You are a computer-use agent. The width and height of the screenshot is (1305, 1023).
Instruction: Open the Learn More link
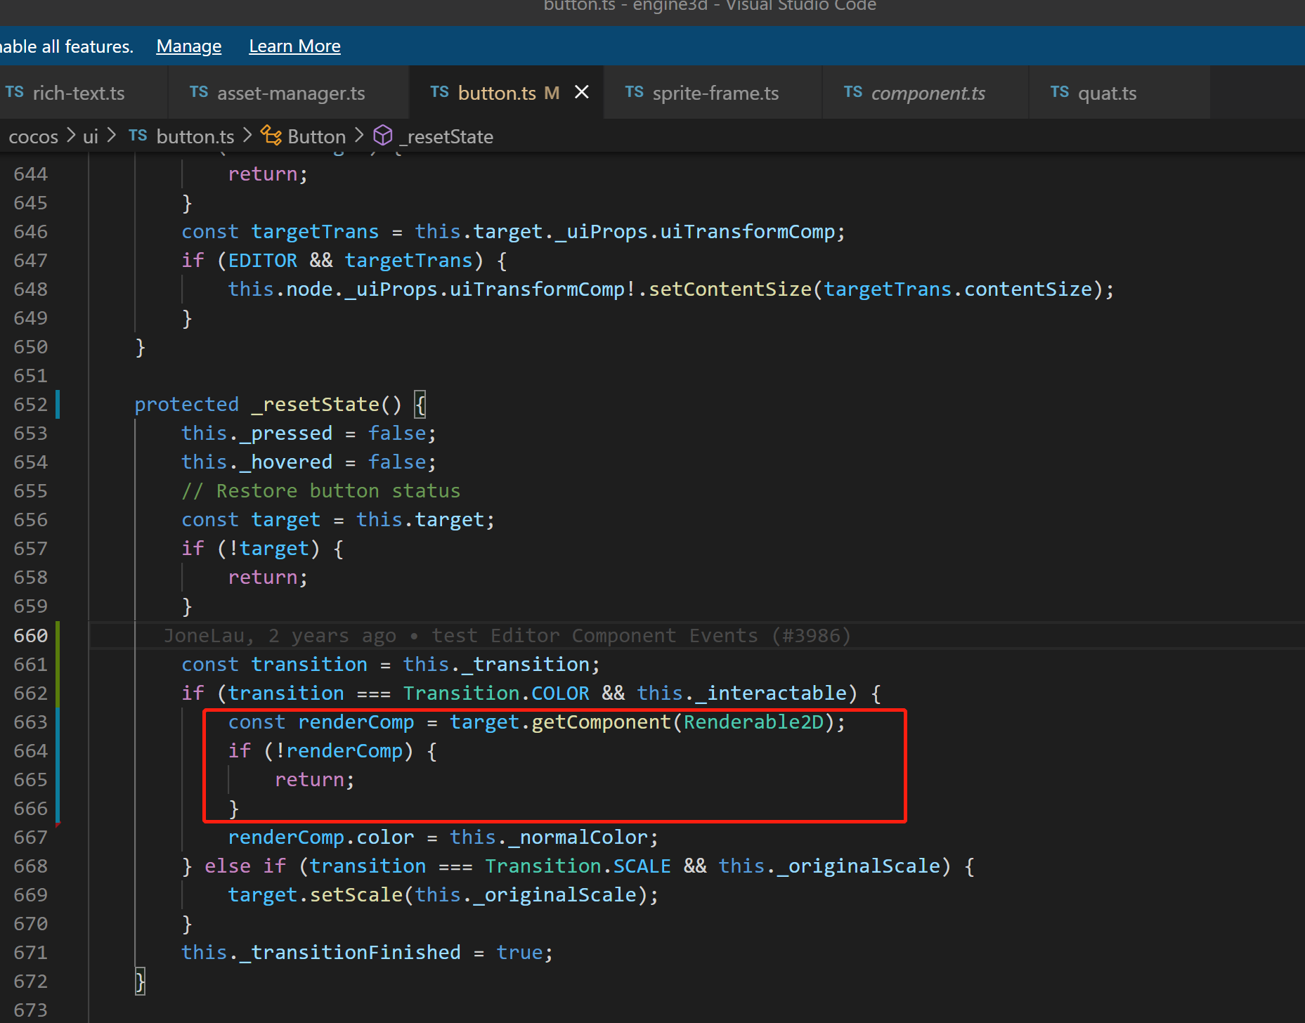point(295,46)
